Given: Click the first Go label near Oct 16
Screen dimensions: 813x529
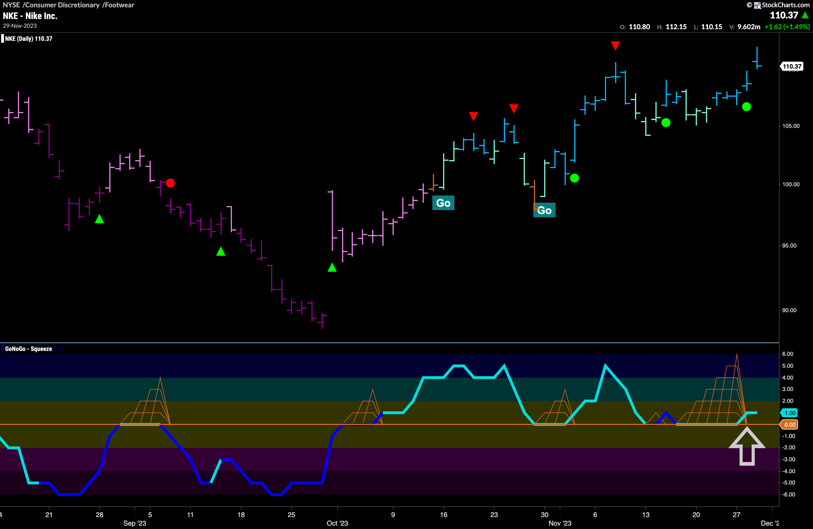Looking at the screenshot, I should [443, 203].
